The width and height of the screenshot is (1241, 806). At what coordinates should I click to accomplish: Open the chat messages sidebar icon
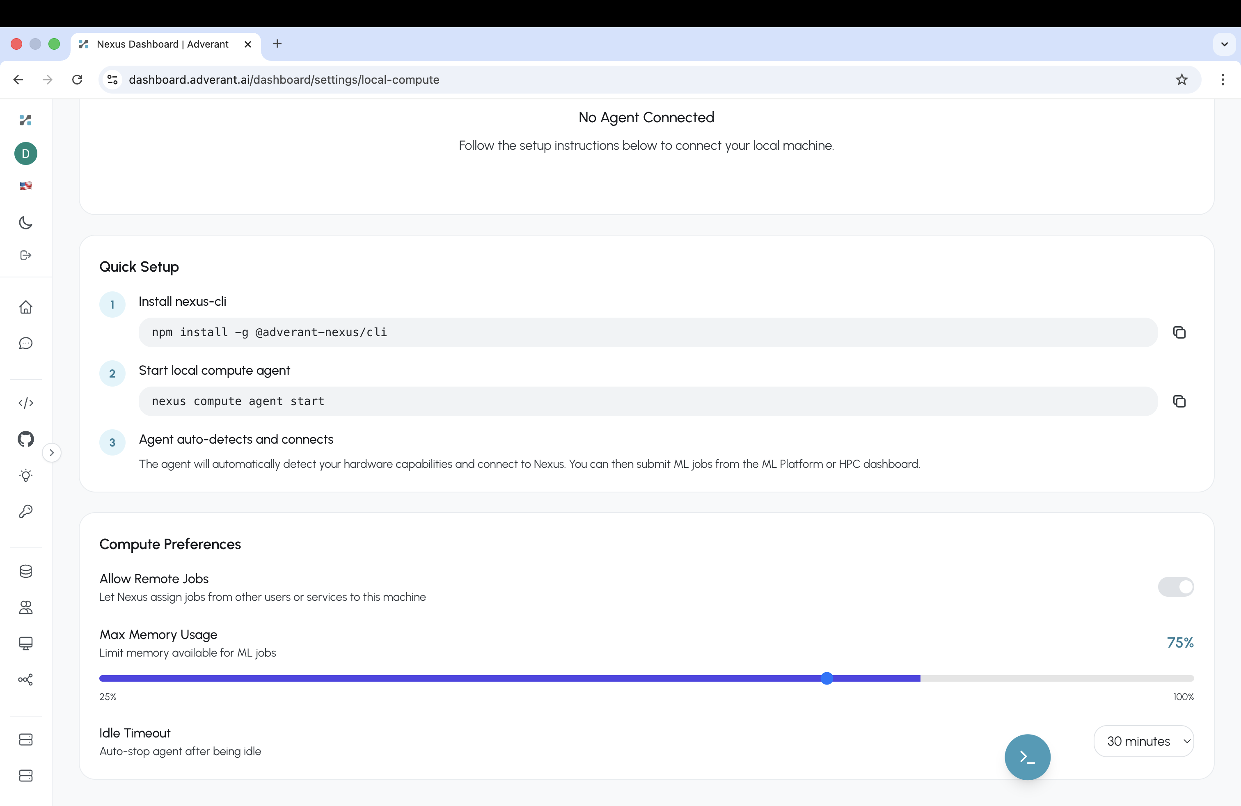[x=25, y=343]
